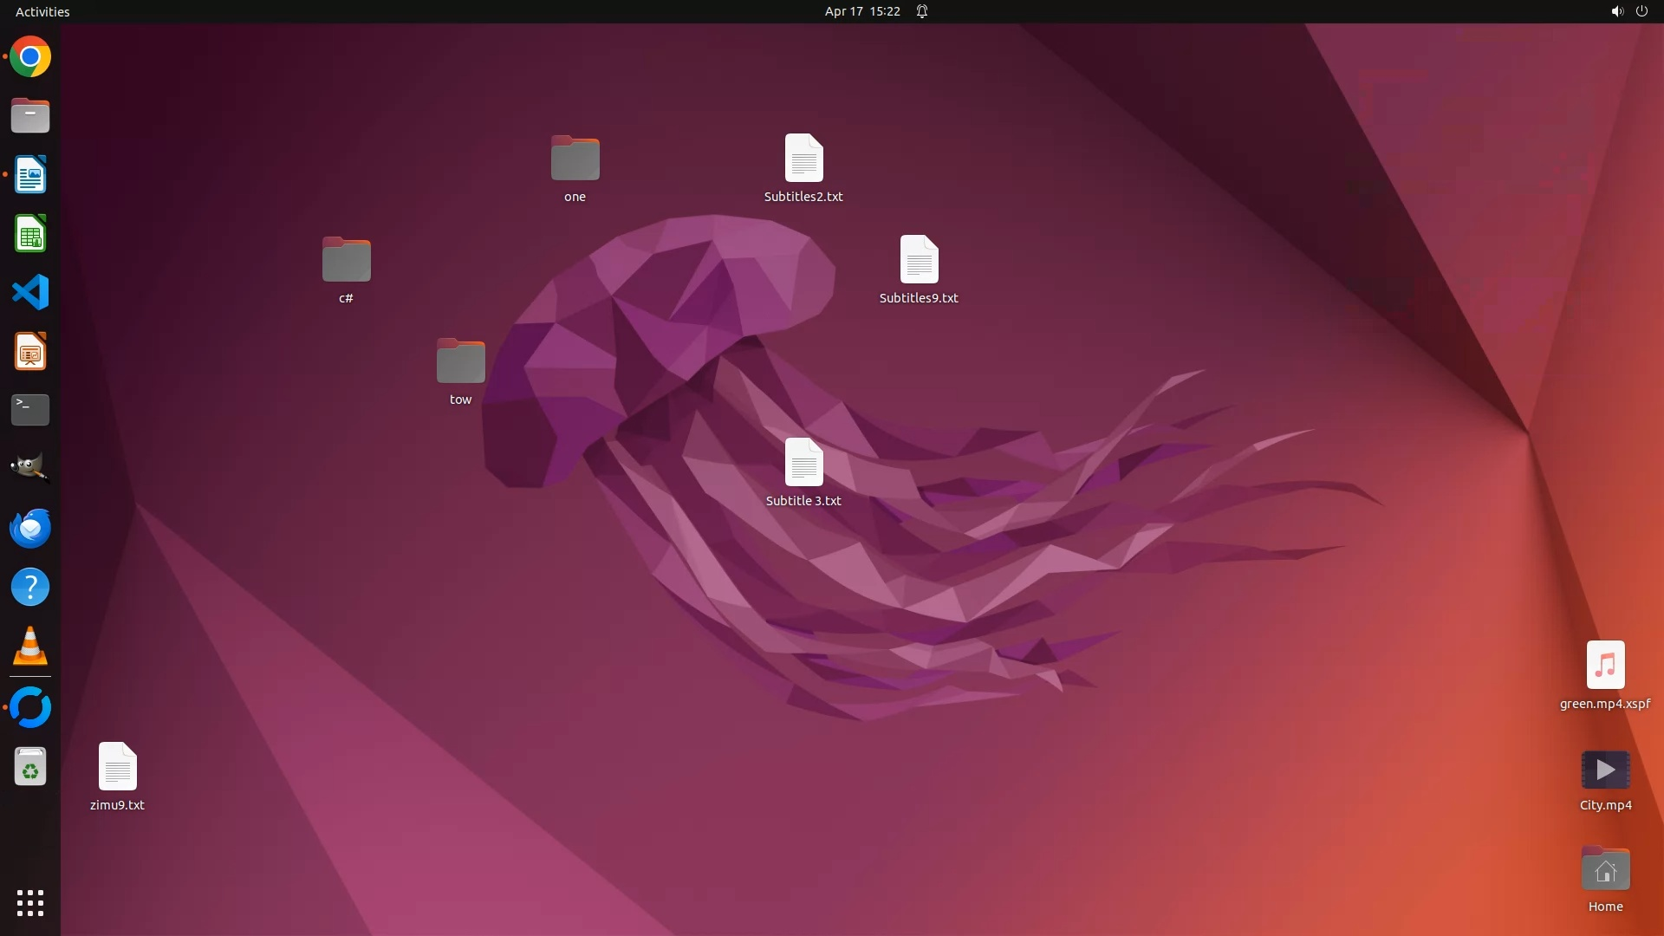Click the Activities overview button
1664x936 pixels.
click(42, 11)
